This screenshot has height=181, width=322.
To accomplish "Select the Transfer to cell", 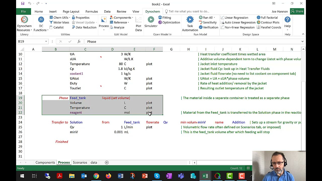I will click(x=56, y=122).
